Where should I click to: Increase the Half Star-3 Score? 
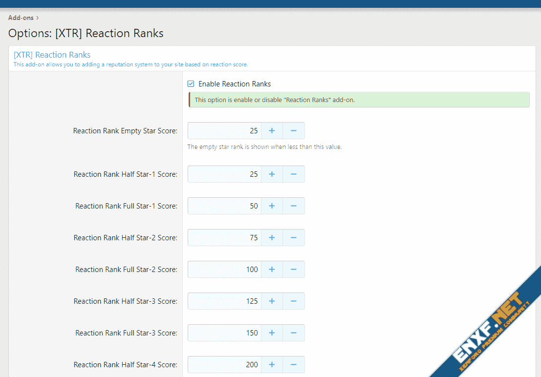click(x=272, y=301)
